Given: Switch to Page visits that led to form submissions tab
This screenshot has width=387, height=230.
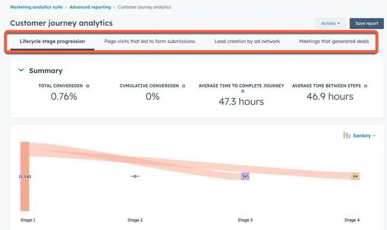Looking at the screenshot, I should 149,41.
